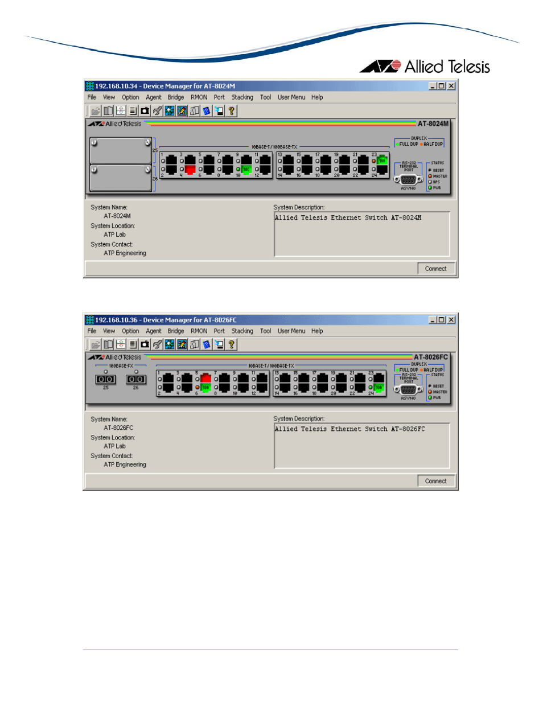Open Port menu in AT-8026FC window
Screen dimensions: 543x703
(x=219, y=331)
